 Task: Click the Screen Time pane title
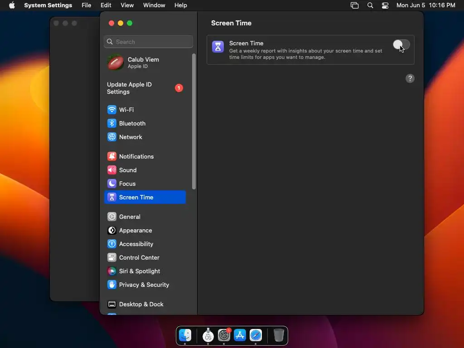click(231, 23)
